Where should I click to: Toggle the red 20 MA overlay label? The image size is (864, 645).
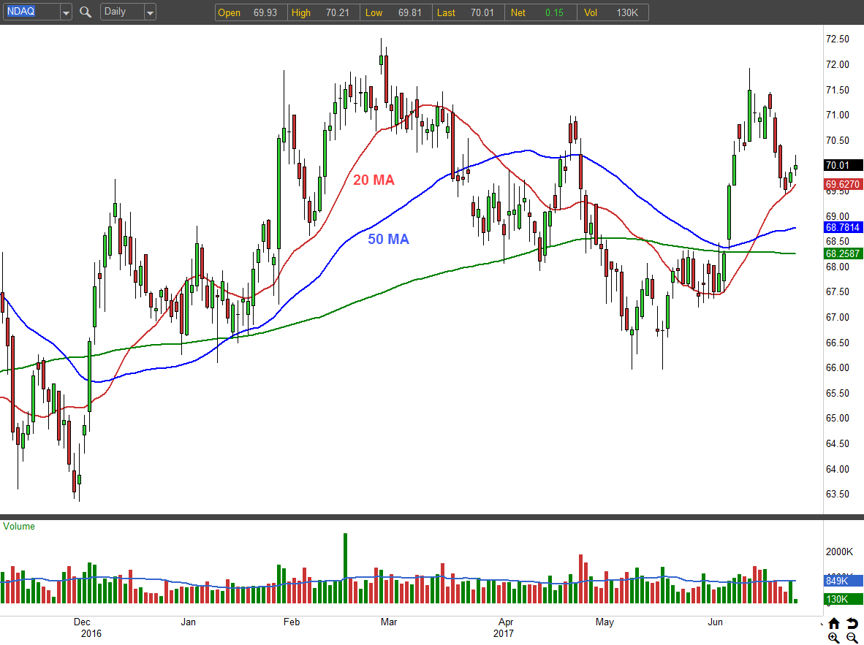click(x=374, y=180)
